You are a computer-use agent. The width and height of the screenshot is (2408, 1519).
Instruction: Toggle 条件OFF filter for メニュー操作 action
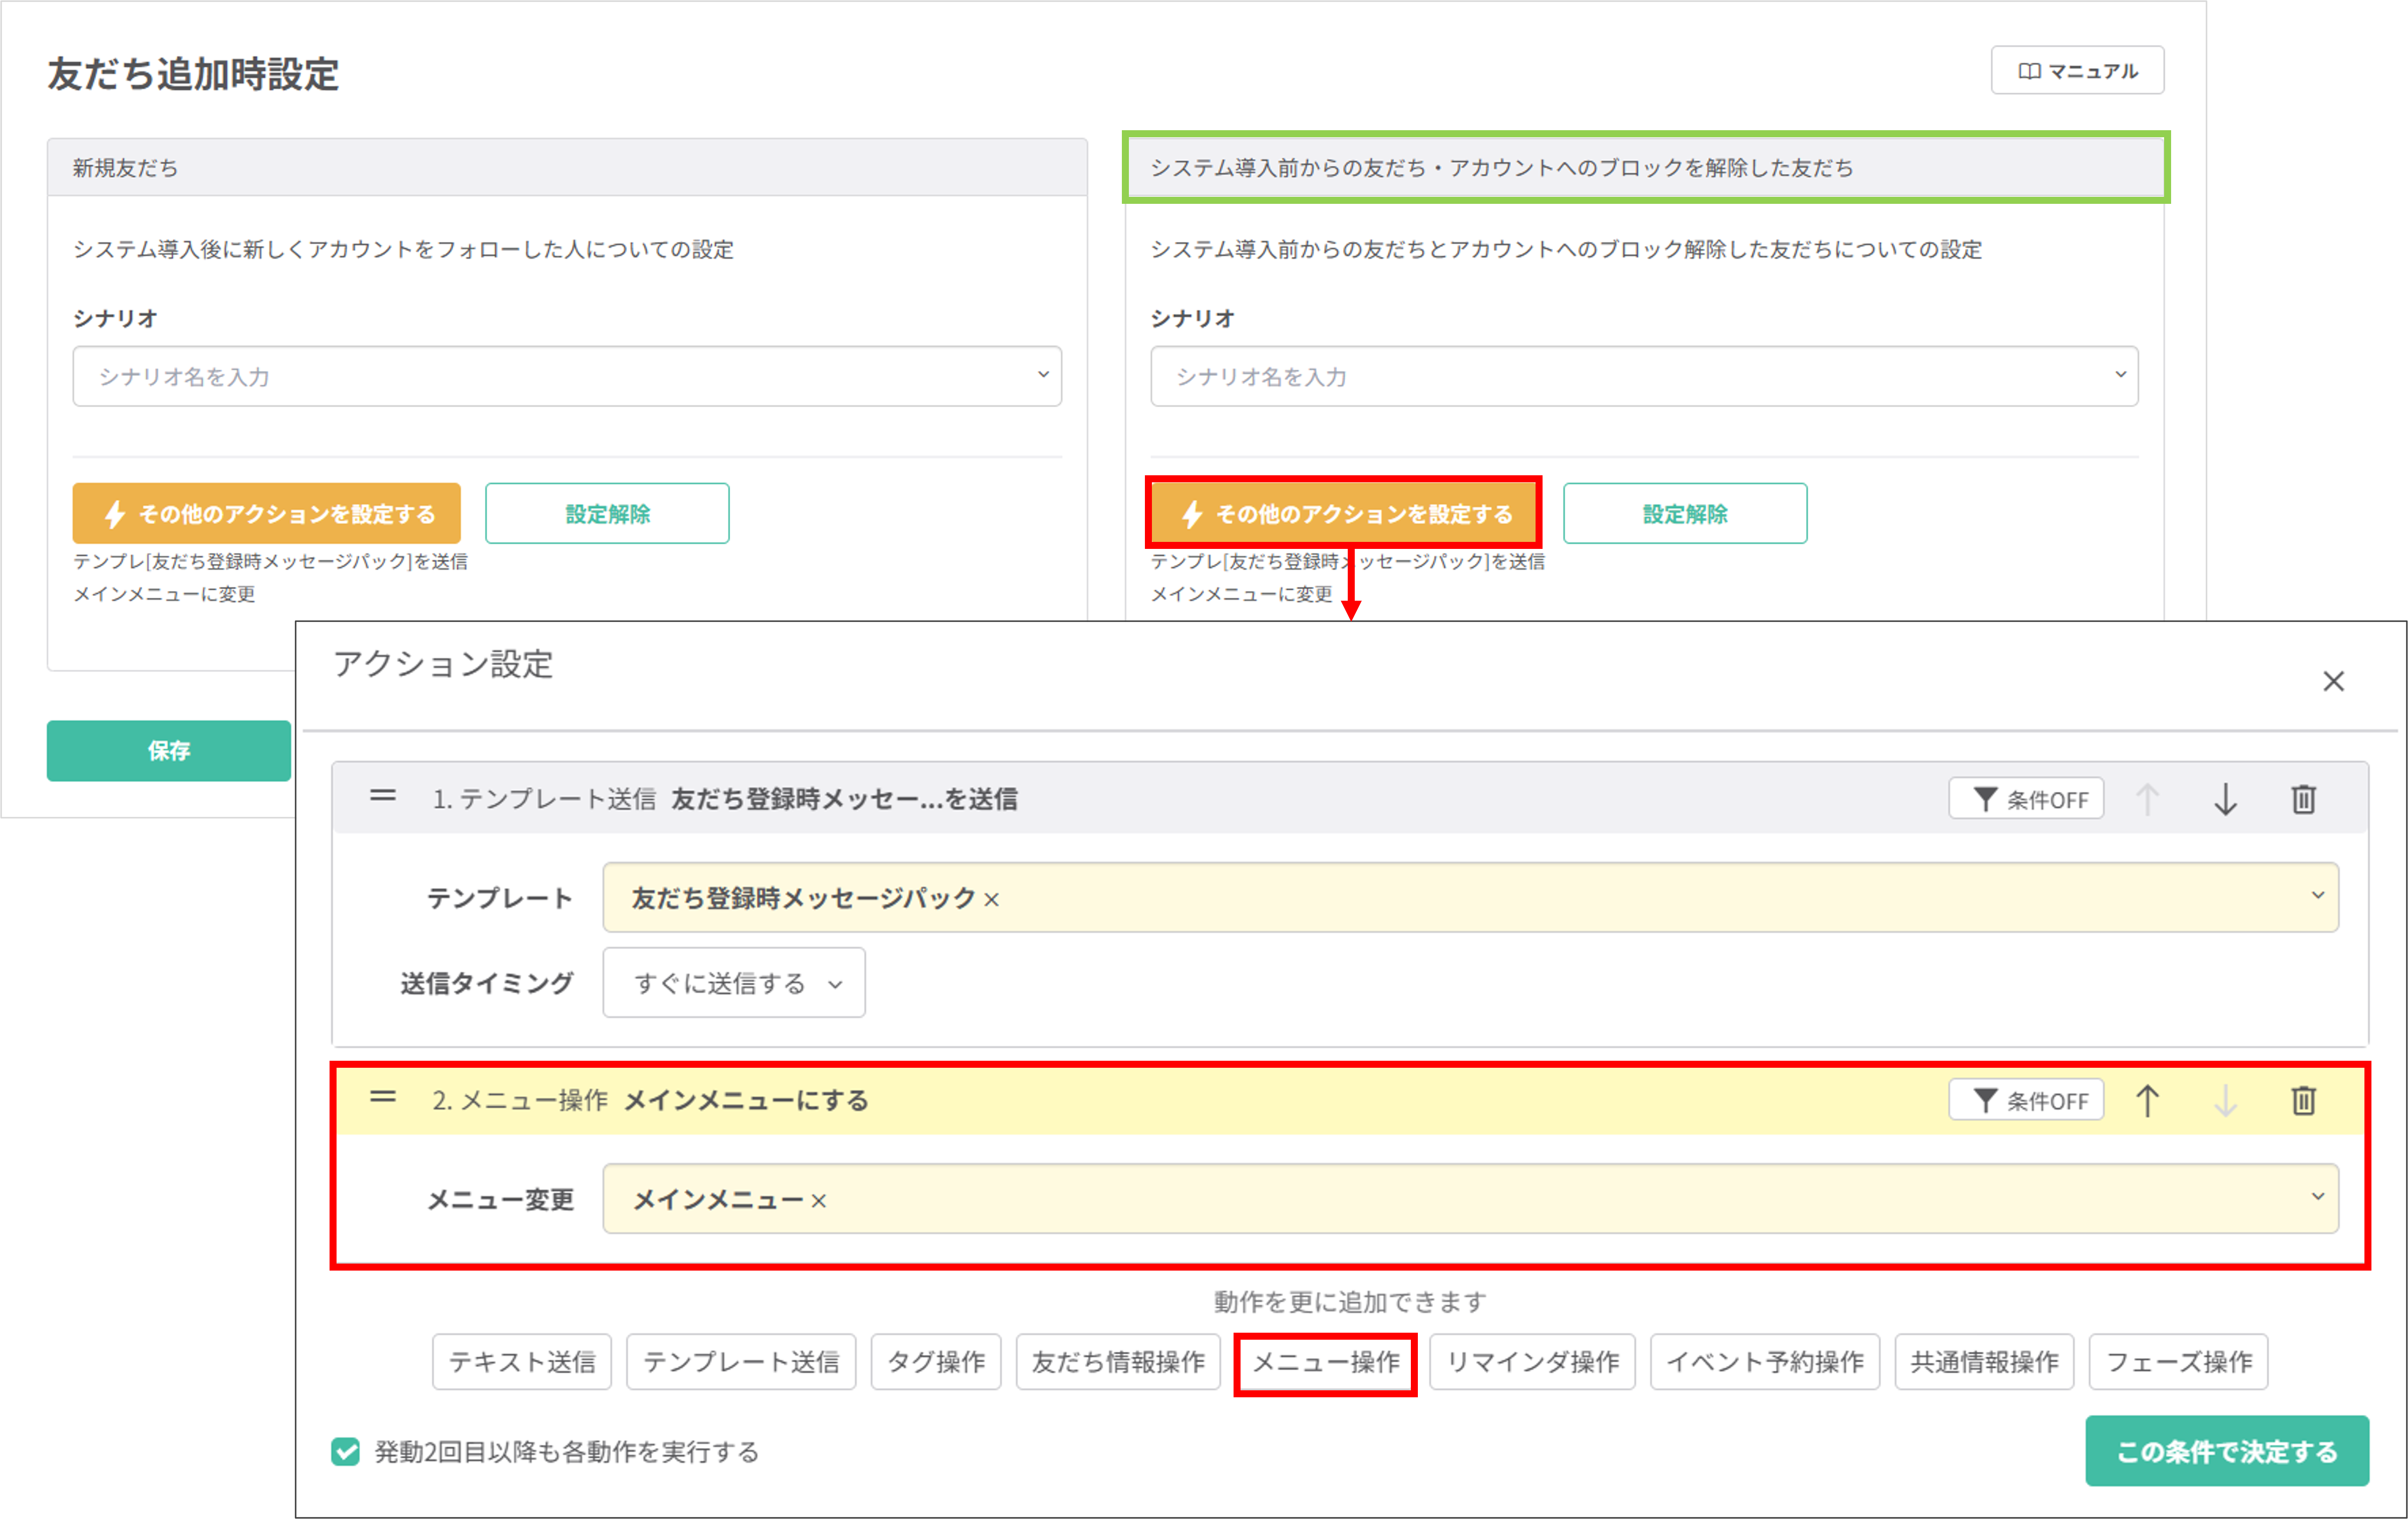[2026, 1100]
